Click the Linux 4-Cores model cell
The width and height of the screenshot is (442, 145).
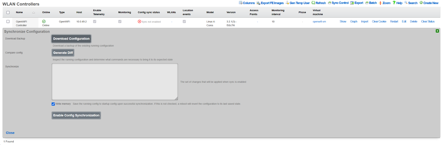(211, 23)
